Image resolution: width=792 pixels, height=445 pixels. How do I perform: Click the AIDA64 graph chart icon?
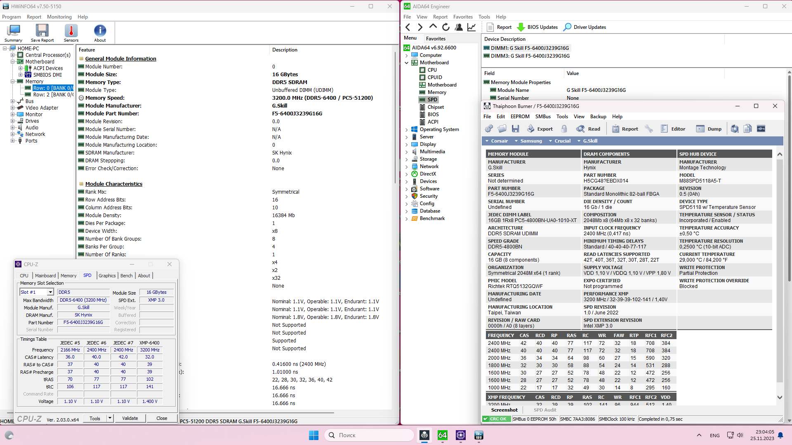(x=471, y=27)
